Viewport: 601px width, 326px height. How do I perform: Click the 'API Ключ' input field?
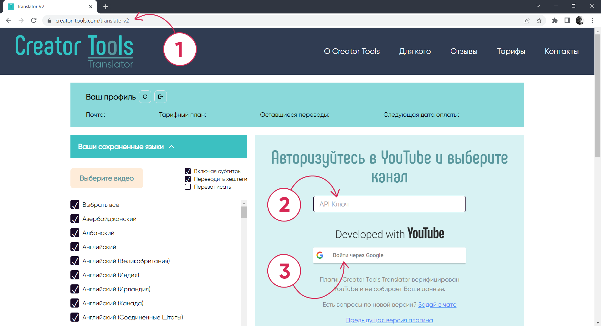(x=389, y=204)
